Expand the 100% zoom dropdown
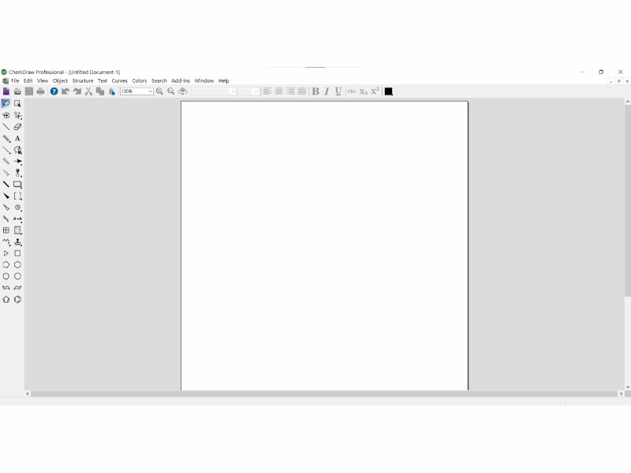The width and height of the screenshot is (631, 473). click(150, 91)
